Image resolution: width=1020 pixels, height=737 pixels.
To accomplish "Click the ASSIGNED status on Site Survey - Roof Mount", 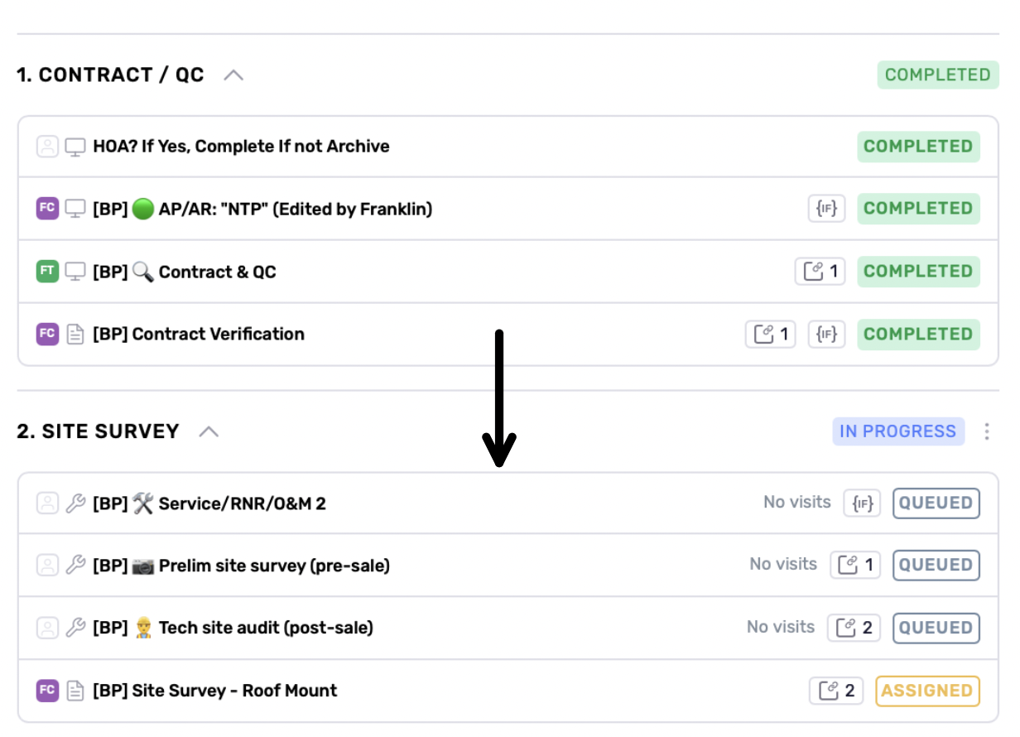I will click(927, 691).
